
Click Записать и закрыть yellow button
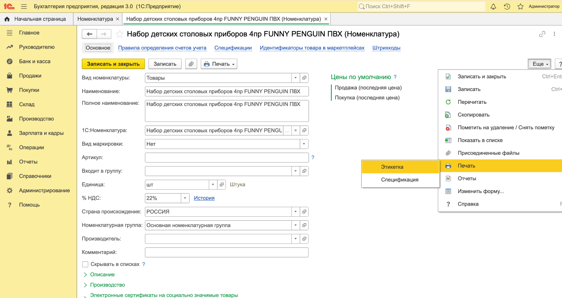113,64
